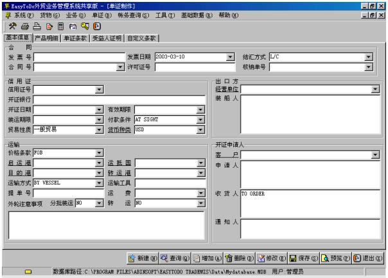Switch to the 单证条款 tab
388x278 pixels.
pyautogui.click(x=75, y=38)
